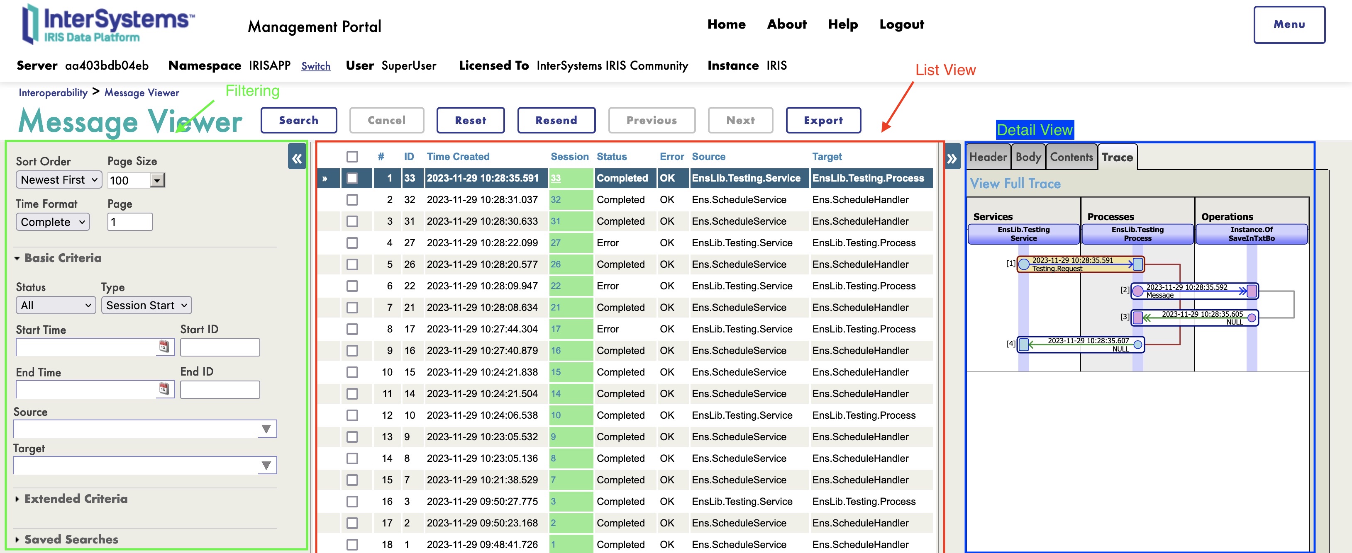Open the View Full Trace link
1352x553 pixels.
[x=1015, y=184]
